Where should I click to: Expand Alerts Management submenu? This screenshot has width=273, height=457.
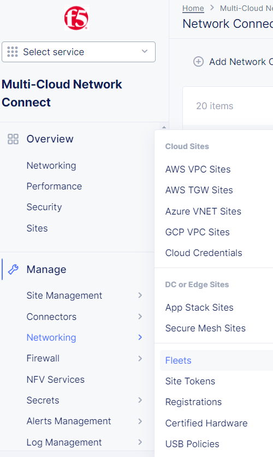coord(140,421)
